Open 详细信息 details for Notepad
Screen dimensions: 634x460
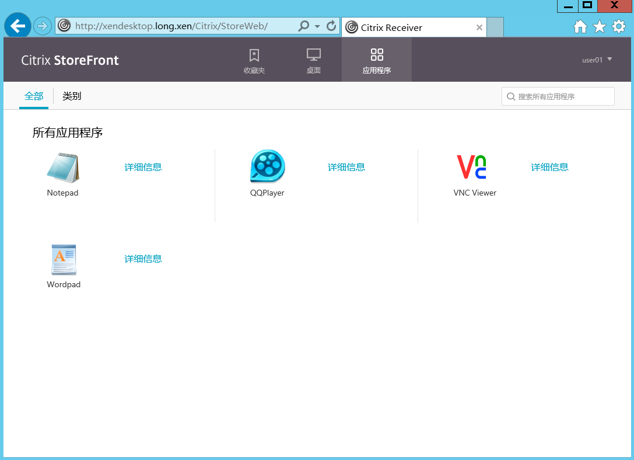143,167
